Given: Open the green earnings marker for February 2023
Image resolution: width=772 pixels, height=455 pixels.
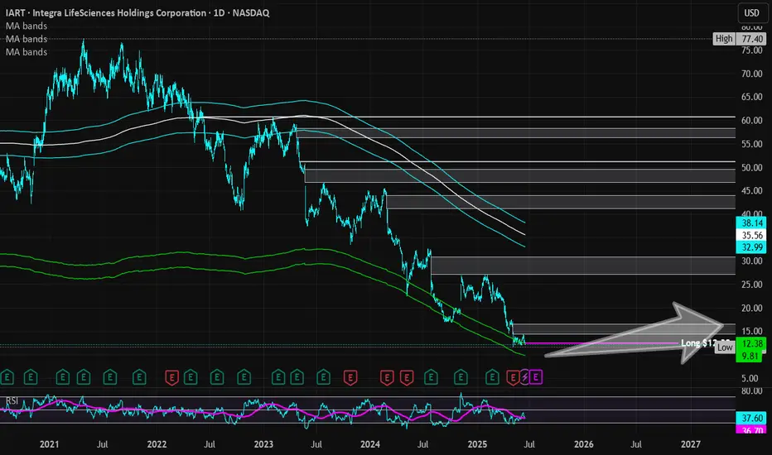Looking at the screenshot, I should (278, 377).
